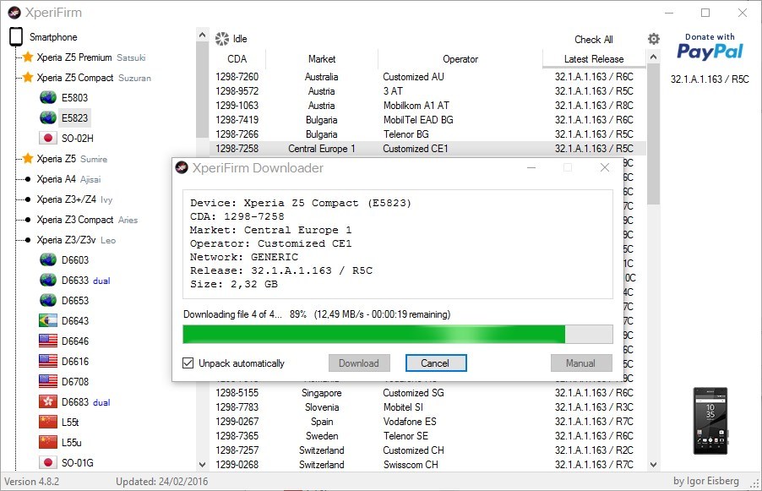Click the Brazil flag icon for D6643
The image size is (762, 491).
(x=48, y=321)
